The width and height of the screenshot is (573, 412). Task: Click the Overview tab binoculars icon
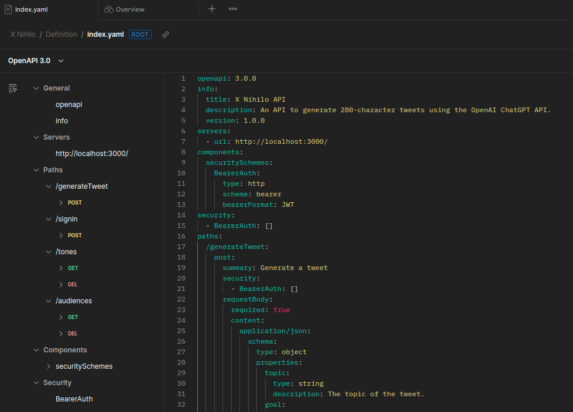pyautogui.click(x=108, y=9)
